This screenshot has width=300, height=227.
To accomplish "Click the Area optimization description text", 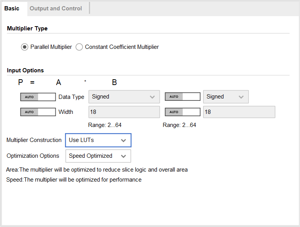I will pyautogui.click(x=97, y=170).
